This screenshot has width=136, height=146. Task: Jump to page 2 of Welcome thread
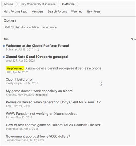pyautogui.click(x=38, y=49)
